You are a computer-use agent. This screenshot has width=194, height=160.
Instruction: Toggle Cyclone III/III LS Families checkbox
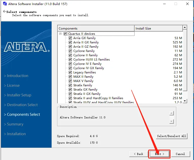pos(70,60)
